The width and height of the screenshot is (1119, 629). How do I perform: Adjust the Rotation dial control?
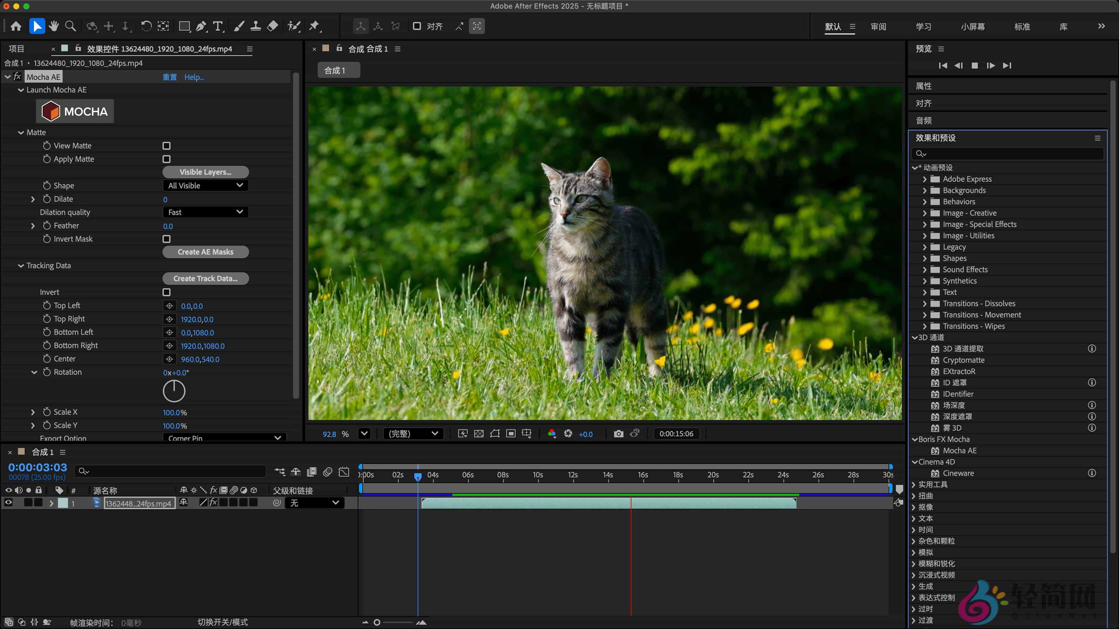point(174,391)
